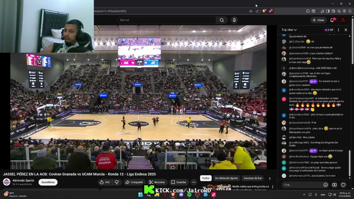Open more actions menu beside Guardar
The image size is (354, 199).
[x=194, y=182]
